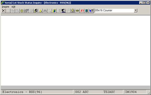
Task: Click the globe swoosh toolbar icon
Action: point(54,11)
